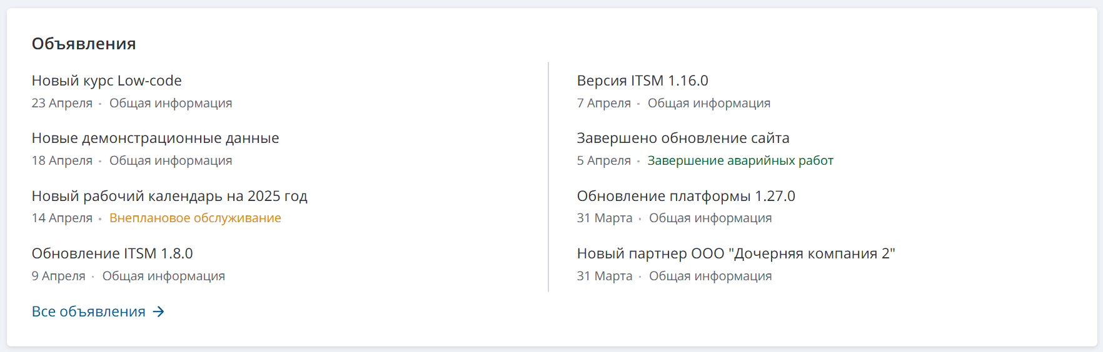Image resolution: width=1103 pixels, height=352 pixels.
Task: Click the 14 Апреля date
Action: point(62,218)
